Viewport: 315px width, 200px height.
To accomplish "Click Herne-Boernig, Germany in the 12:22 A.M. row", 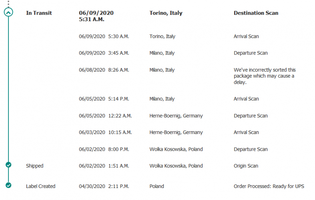I will (176, 116).
